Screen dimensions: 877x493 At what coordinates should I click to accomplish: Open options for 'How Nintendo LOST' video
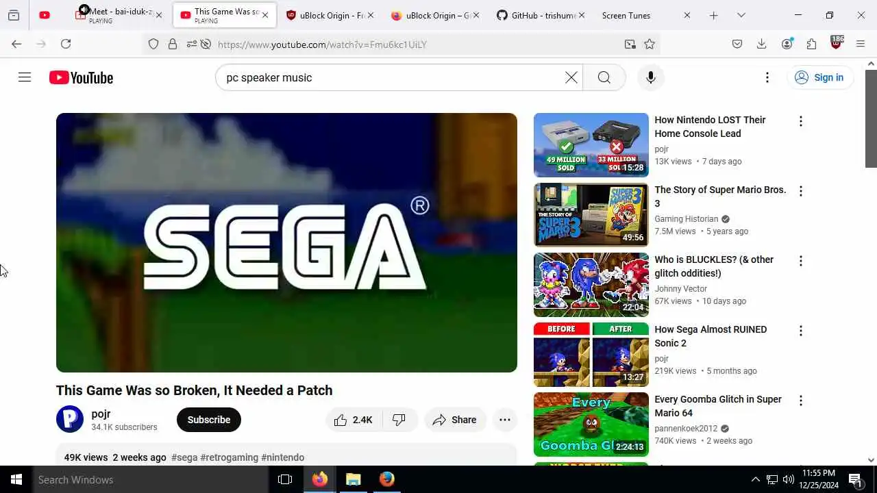click(x=800, y=121)
